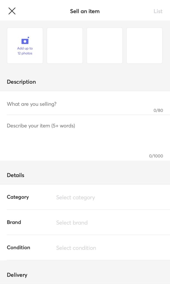
Task: Select the fourth empty photo slot
Action: pos(144,45)
